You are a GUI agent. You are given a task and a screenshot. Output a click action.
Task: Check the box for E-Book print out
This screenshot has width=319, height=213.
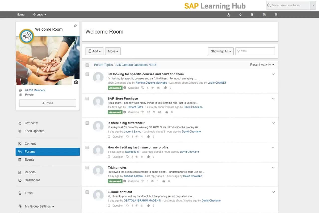[87, 192]
